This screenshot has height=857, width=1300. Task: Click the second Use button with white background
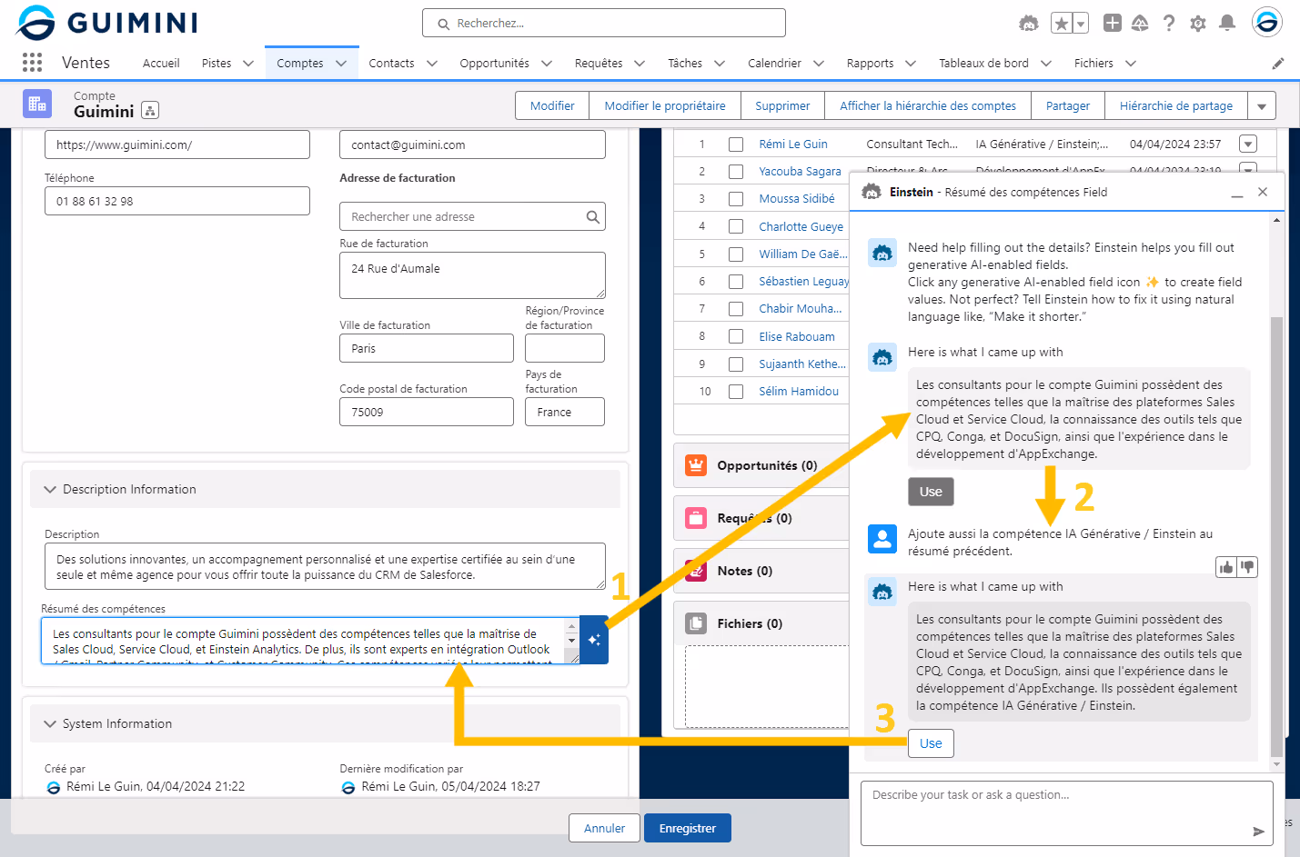[x=931, y=743]
